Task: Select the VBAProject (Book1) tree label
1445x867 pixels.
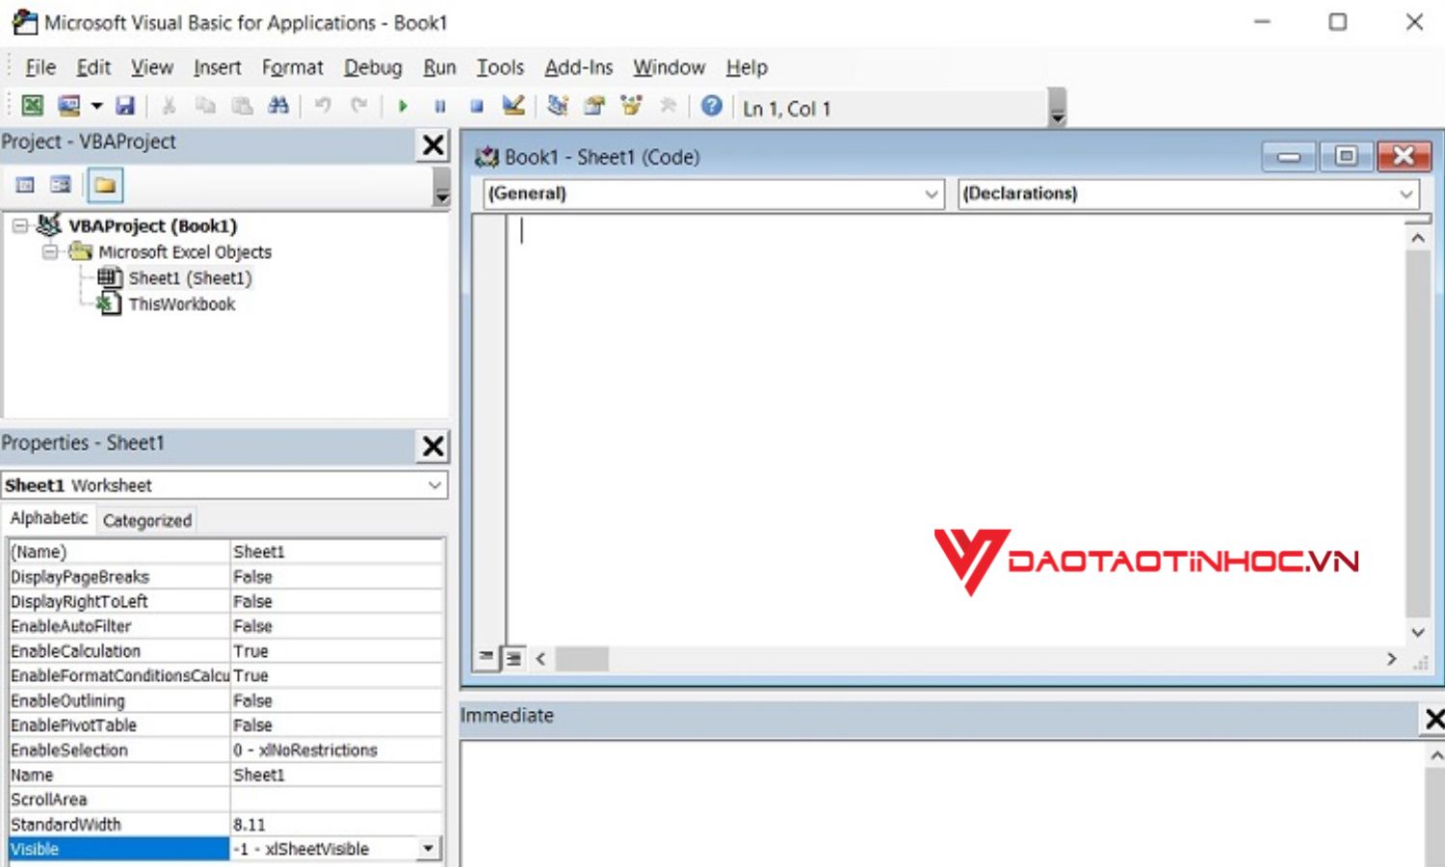Action: (x=152, y=226)
